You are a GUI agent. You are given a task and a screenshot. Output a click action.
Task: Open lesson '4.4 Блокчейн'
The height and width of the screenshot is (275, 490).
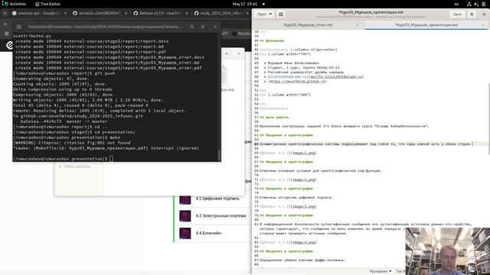click(208, 233)
